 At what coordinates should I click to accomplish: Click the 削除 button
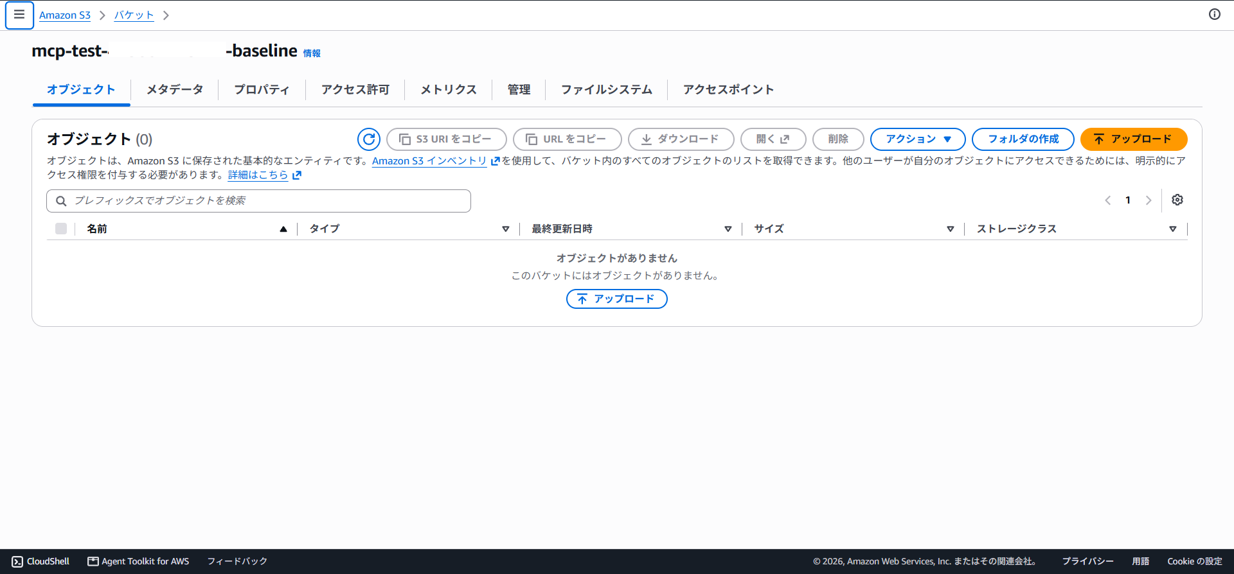pyautogui.click(x=838, y=139)
